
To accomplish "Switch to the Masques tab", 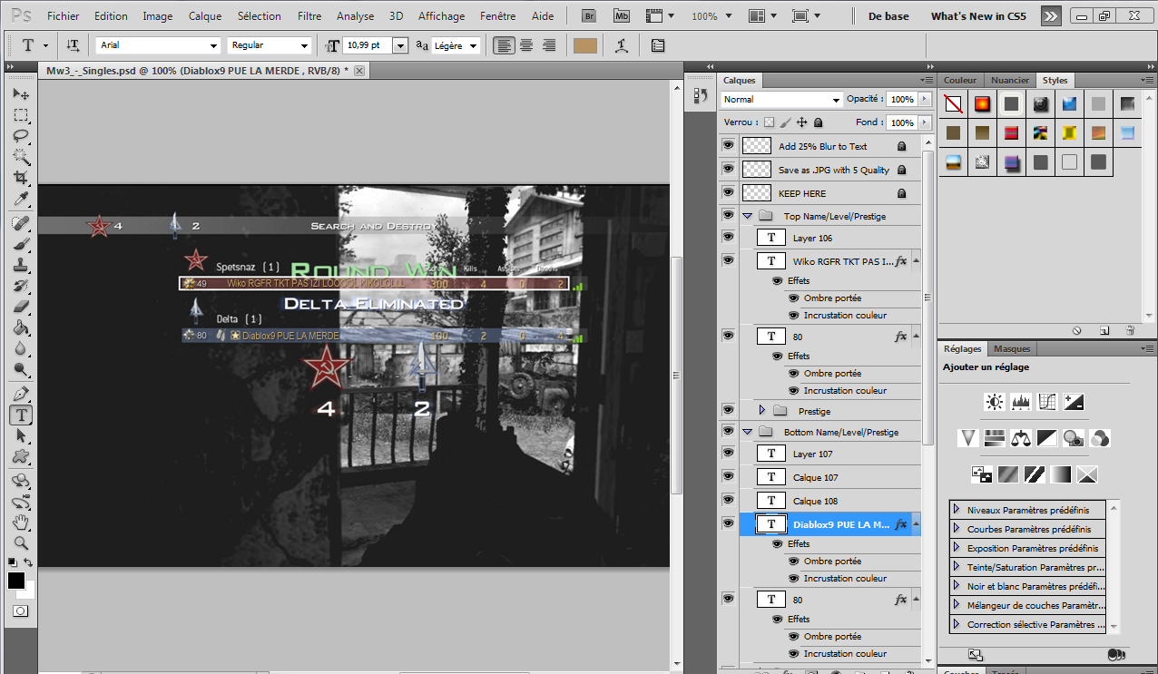I will (x=1012, y=348).
